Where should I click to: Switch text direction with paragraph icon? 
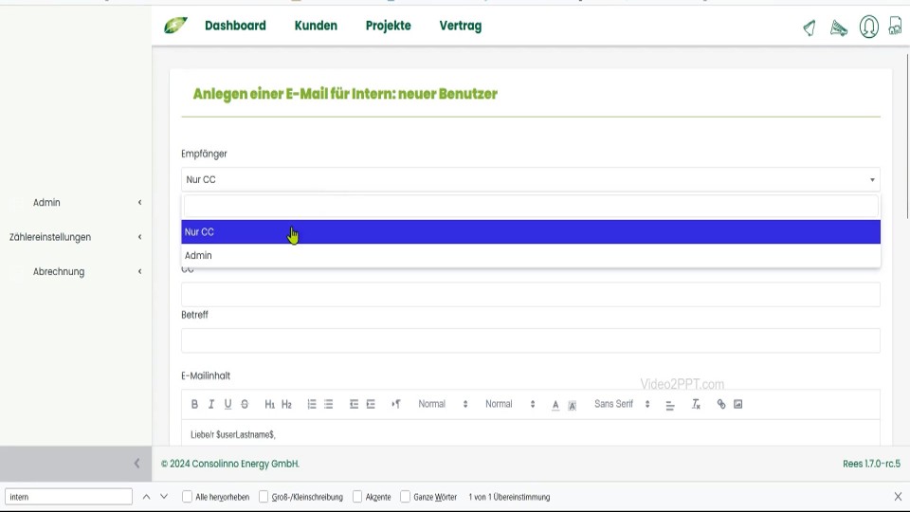pyautogui.click(x=396, y=404)
